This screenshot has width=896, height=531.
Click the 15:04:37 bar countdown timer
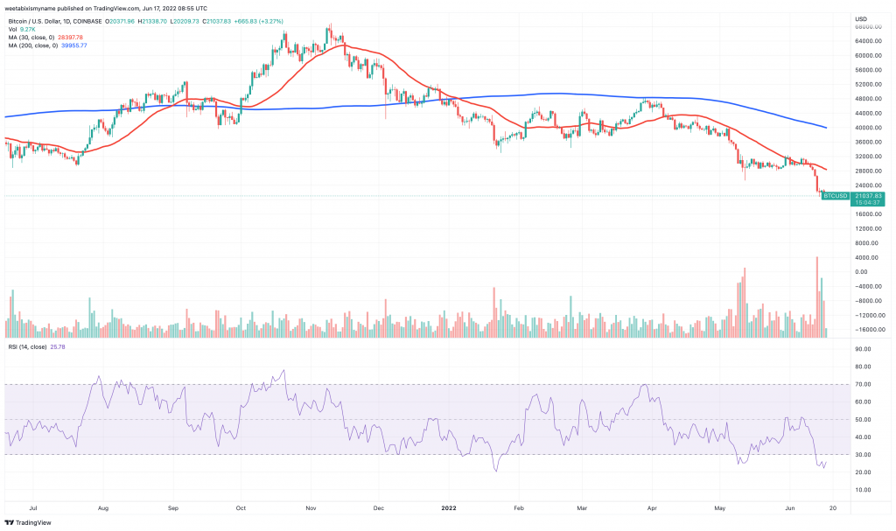[868, 203]
